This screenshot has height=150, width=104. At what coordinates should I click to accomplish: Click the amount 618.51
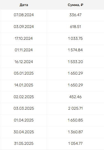(x=75, y=27)
